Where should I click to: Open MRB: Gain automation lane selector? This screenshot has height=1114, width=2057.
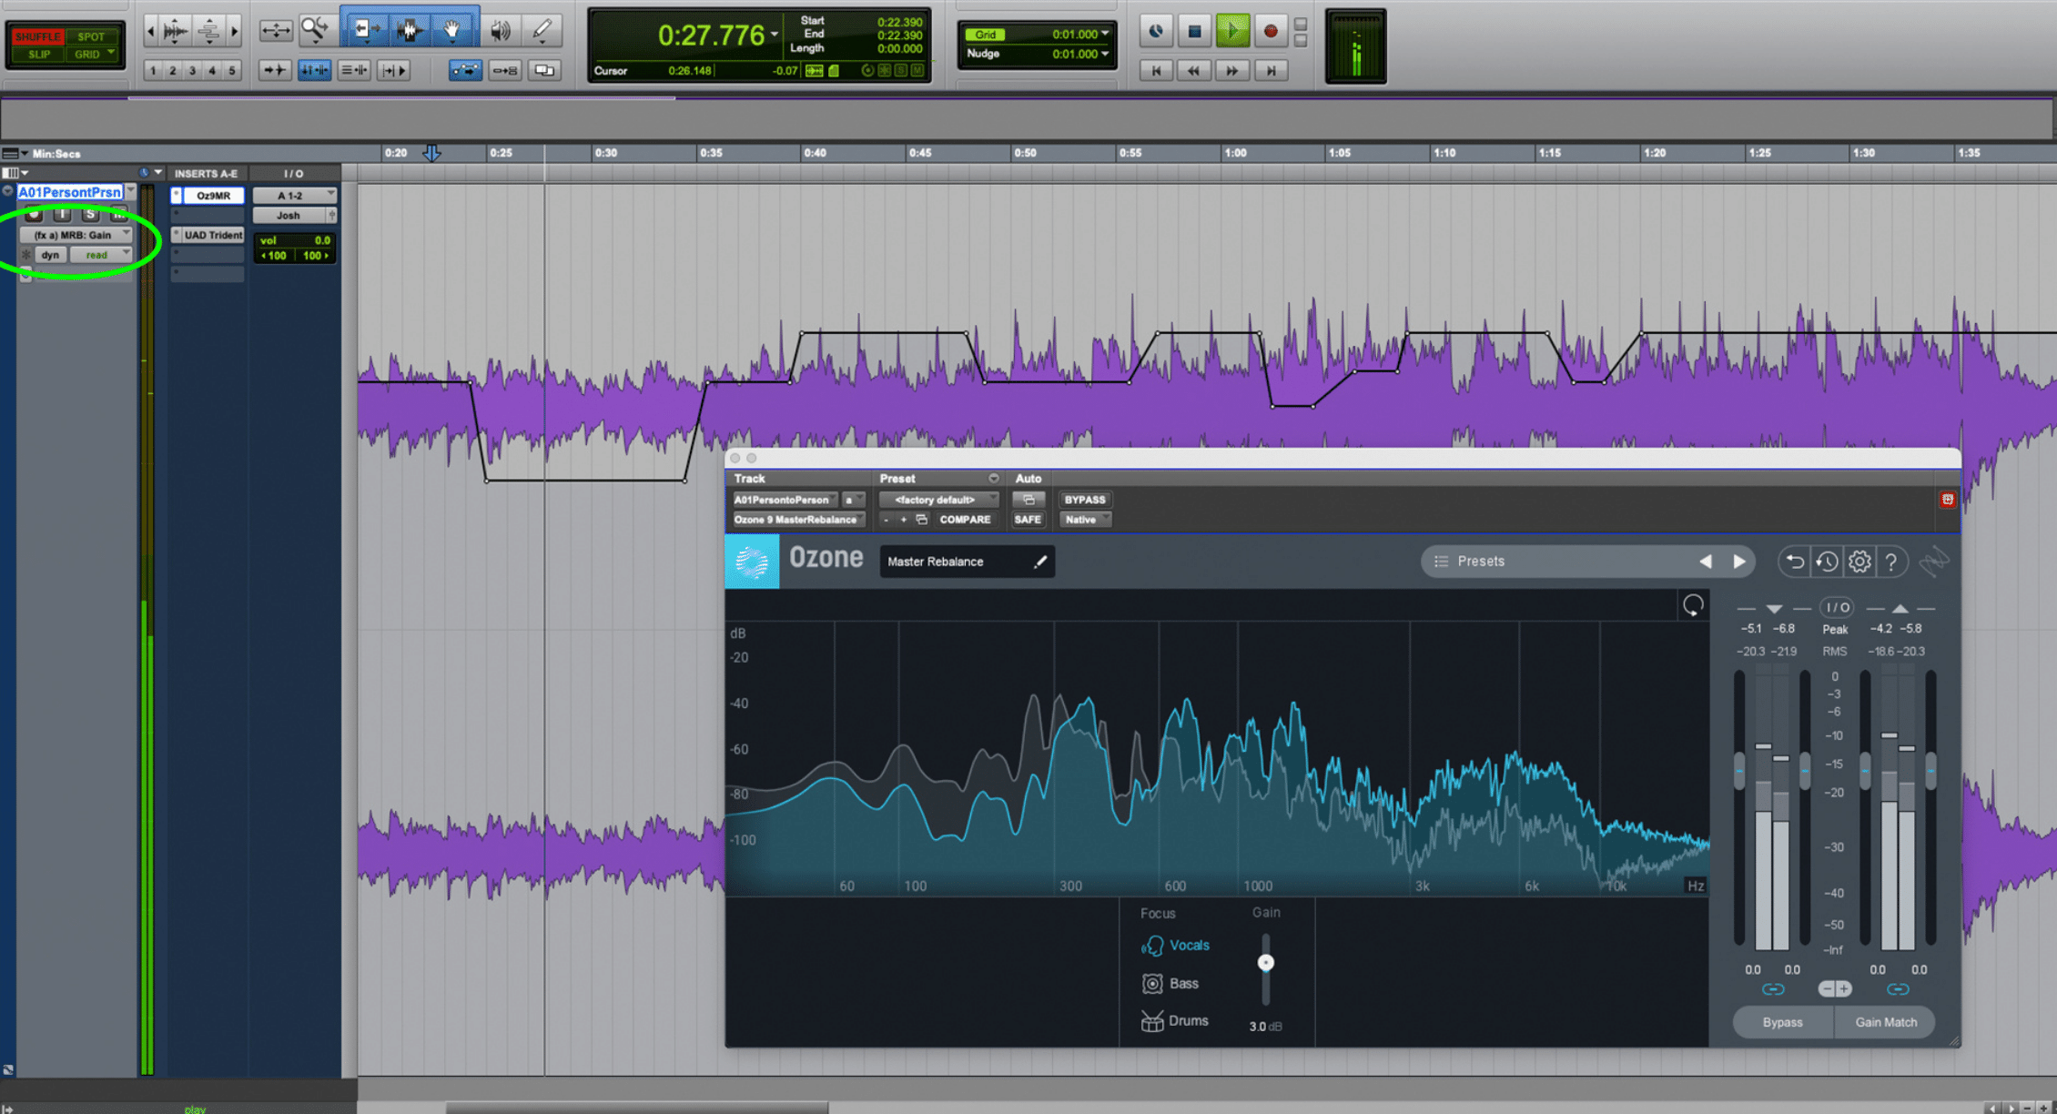77,235
